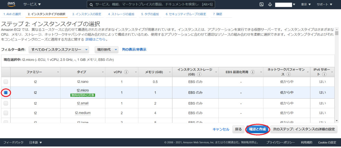Open the 東京 region dropdown
Viewport: 341px width, 148px height.
[x=306, y=5]
